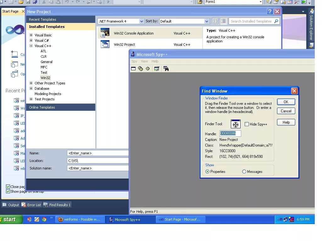Select the Win32 Project template icon
Screen dimensions: 322x241
tap(105, 44)
